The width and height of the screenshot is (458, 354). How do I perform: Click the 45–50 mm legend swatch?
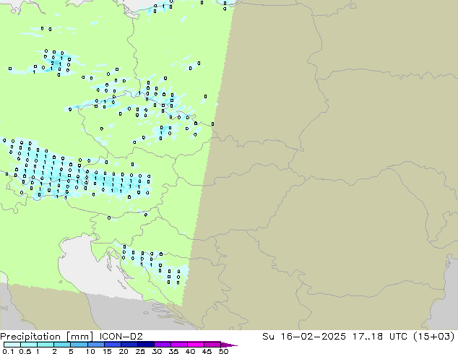212,345
